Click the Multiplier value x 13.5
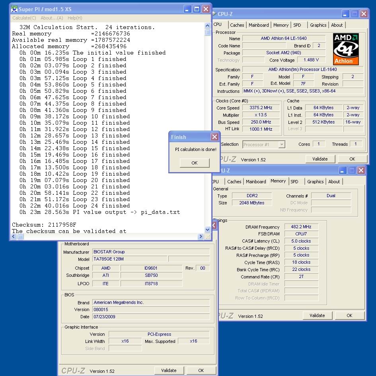 pyautogui.click(x=261, y=115)
